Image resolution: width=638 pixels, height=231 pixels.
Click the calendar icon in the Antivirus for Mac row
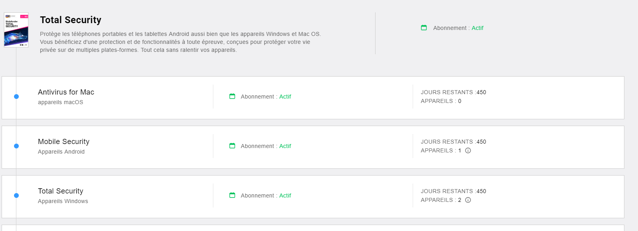(232, 96)
